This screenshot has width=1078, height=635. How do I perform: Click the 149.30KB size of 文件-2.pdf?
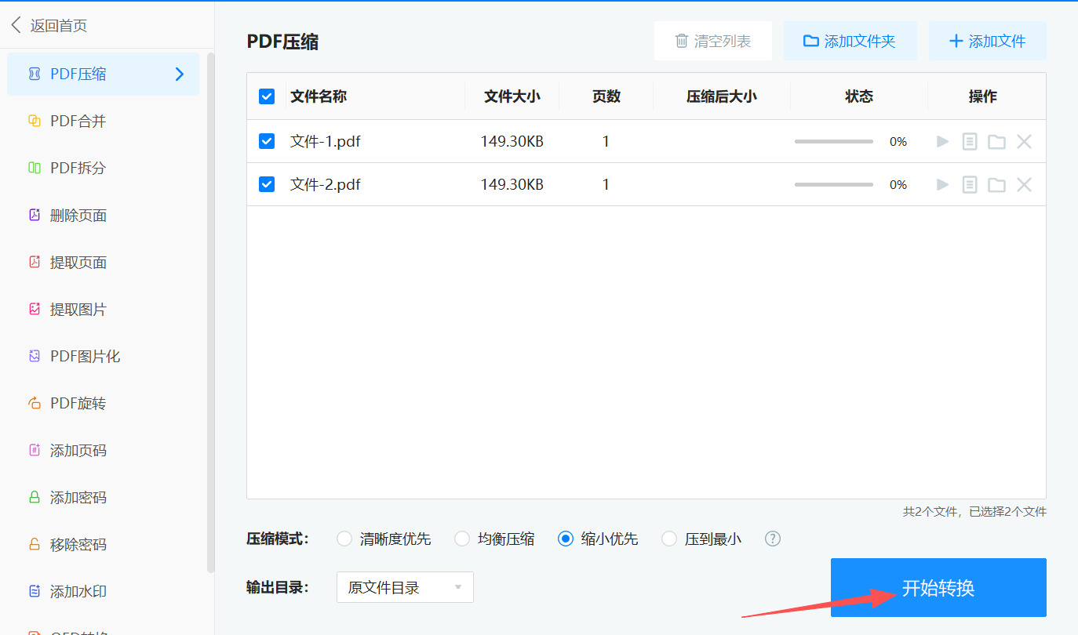[x=512, y=185]
